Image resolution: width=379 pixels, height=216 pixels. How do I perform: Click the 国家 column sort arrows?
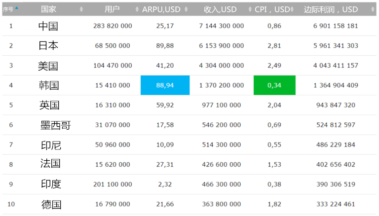[x=81, y=9]
